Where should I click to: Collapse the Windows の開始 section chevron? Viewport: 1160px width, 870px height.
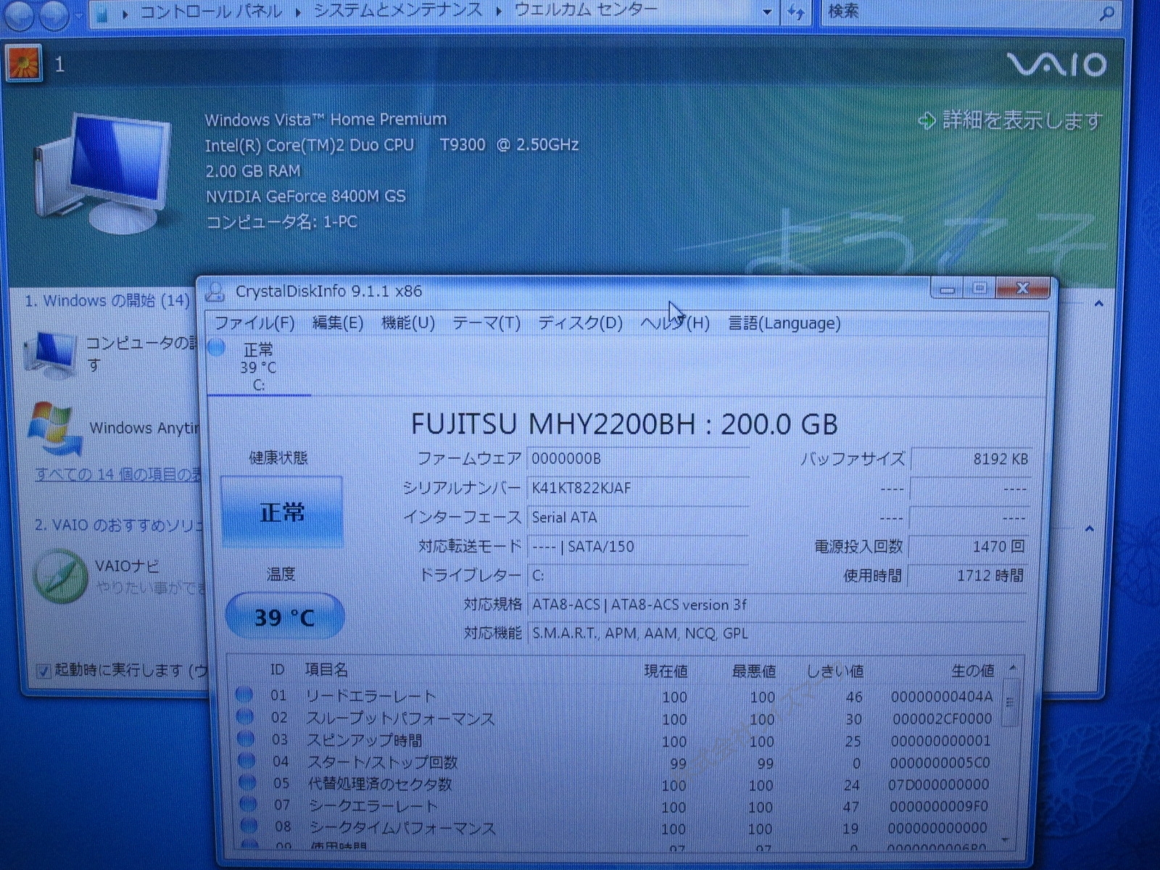[1098, 304]
